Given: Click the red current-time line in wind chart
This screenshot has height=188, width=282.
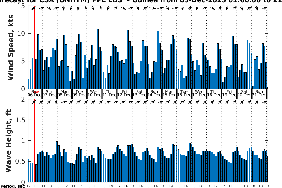Looking at the screenshot, I should (34, 47).
